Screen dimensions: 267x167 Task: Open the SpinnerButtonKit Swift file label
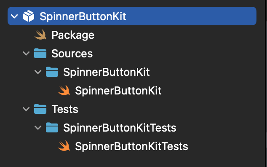[118, 91]
